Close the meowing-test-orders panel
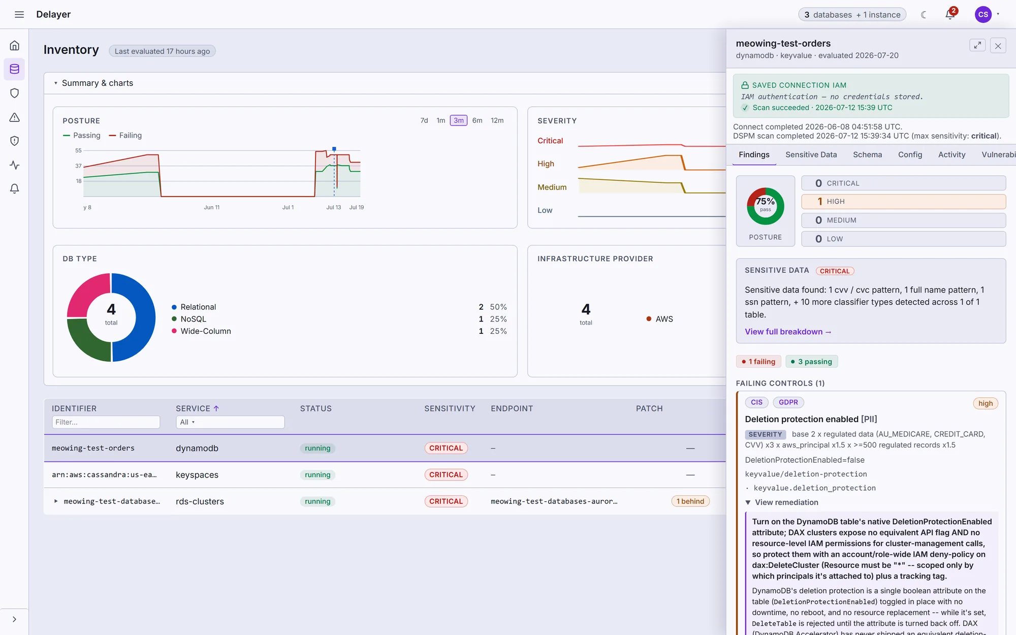The image size is (1016, 635). (998, 46)
